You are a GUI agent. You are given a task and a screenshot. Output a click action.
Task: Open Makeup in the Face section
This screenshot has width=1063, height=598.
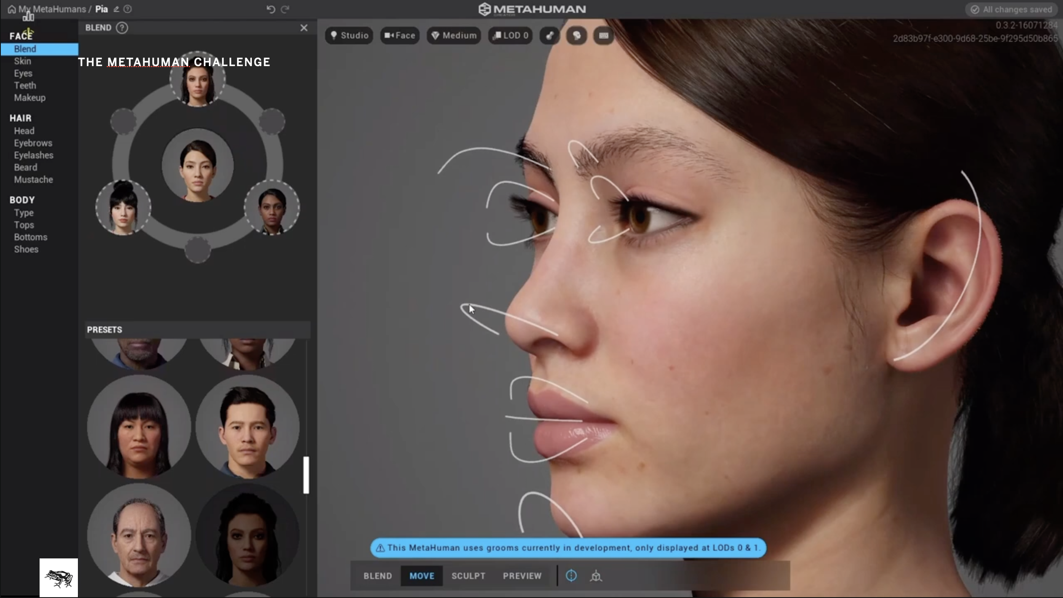point(29,98)
